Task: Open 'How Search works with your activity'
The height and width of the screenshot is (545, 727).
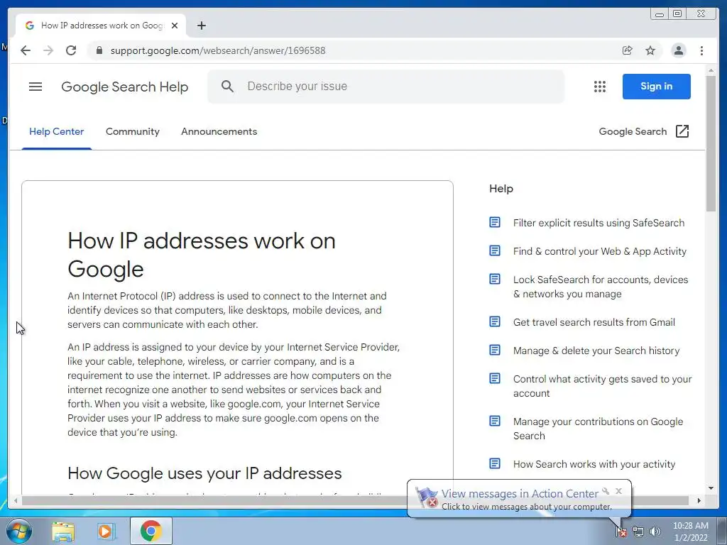Action: 594,464
